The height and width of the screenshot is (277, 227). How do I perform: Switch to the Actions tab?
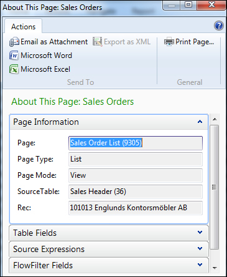point(23,26)
